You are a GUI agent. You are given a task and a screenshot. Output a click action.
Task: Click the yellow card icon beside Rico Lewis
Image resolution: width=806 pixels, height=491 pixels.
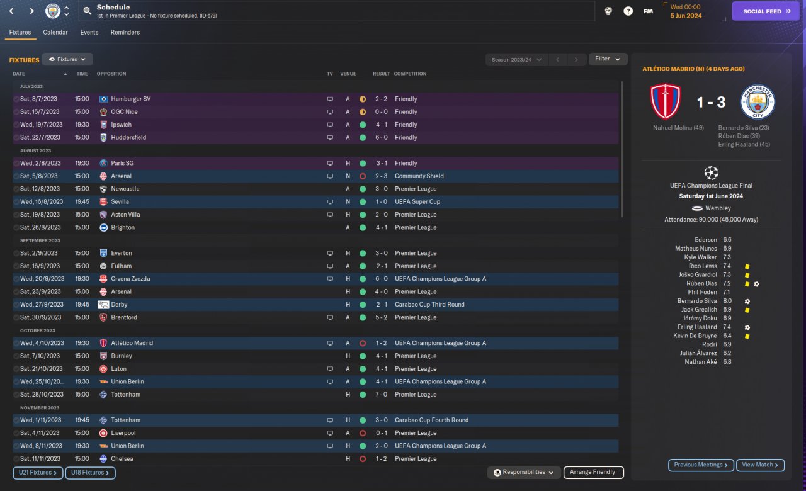(x=747, y=266)
